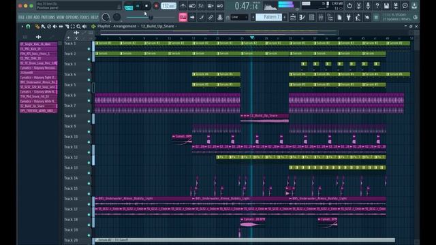Mute Track 16 using its green dot
436x245 pixels.
[89, 204]
